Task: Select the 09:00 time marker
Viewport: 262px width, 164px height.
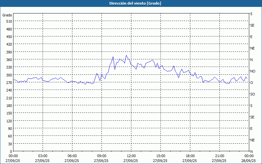Action: pos(102,156)
